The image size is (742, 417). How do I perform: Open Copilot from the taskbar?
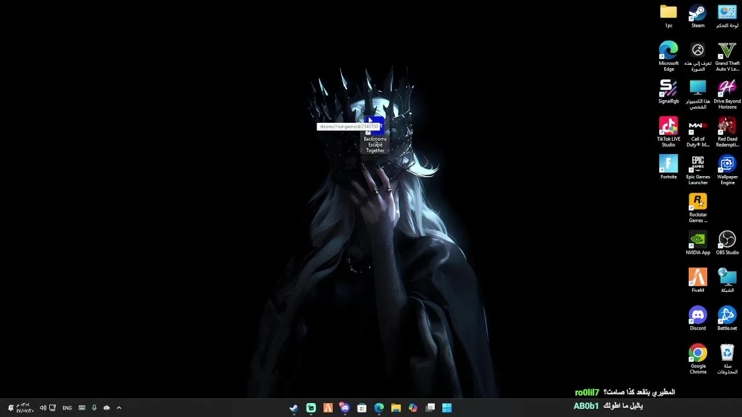point(413,408)
